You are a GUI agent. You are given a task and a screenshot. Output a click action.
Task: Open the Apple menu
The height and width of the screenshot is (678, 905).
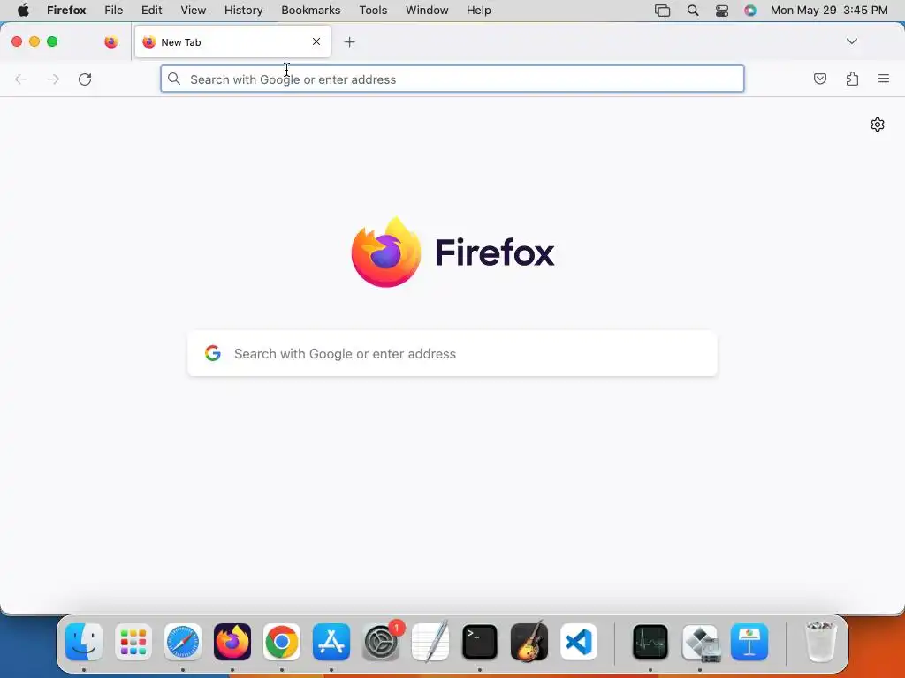click(23, 11)
